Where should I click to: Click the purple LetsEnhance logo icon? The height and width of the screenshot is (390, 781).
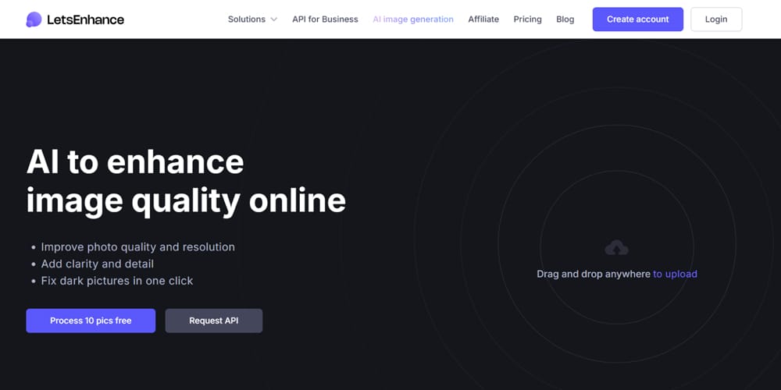pos(34,19)
